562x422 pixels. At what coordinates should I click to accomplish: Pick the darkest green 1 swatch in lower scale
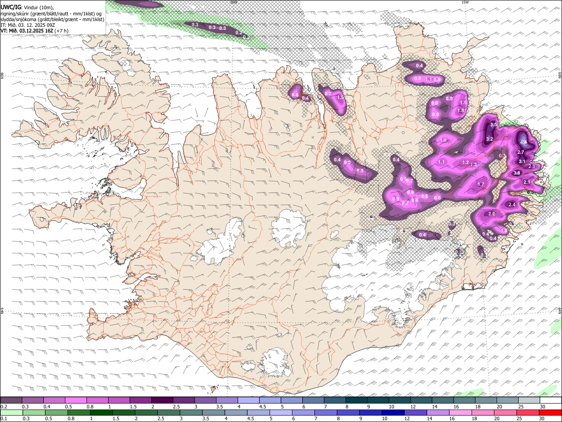[x=101, y=412]
